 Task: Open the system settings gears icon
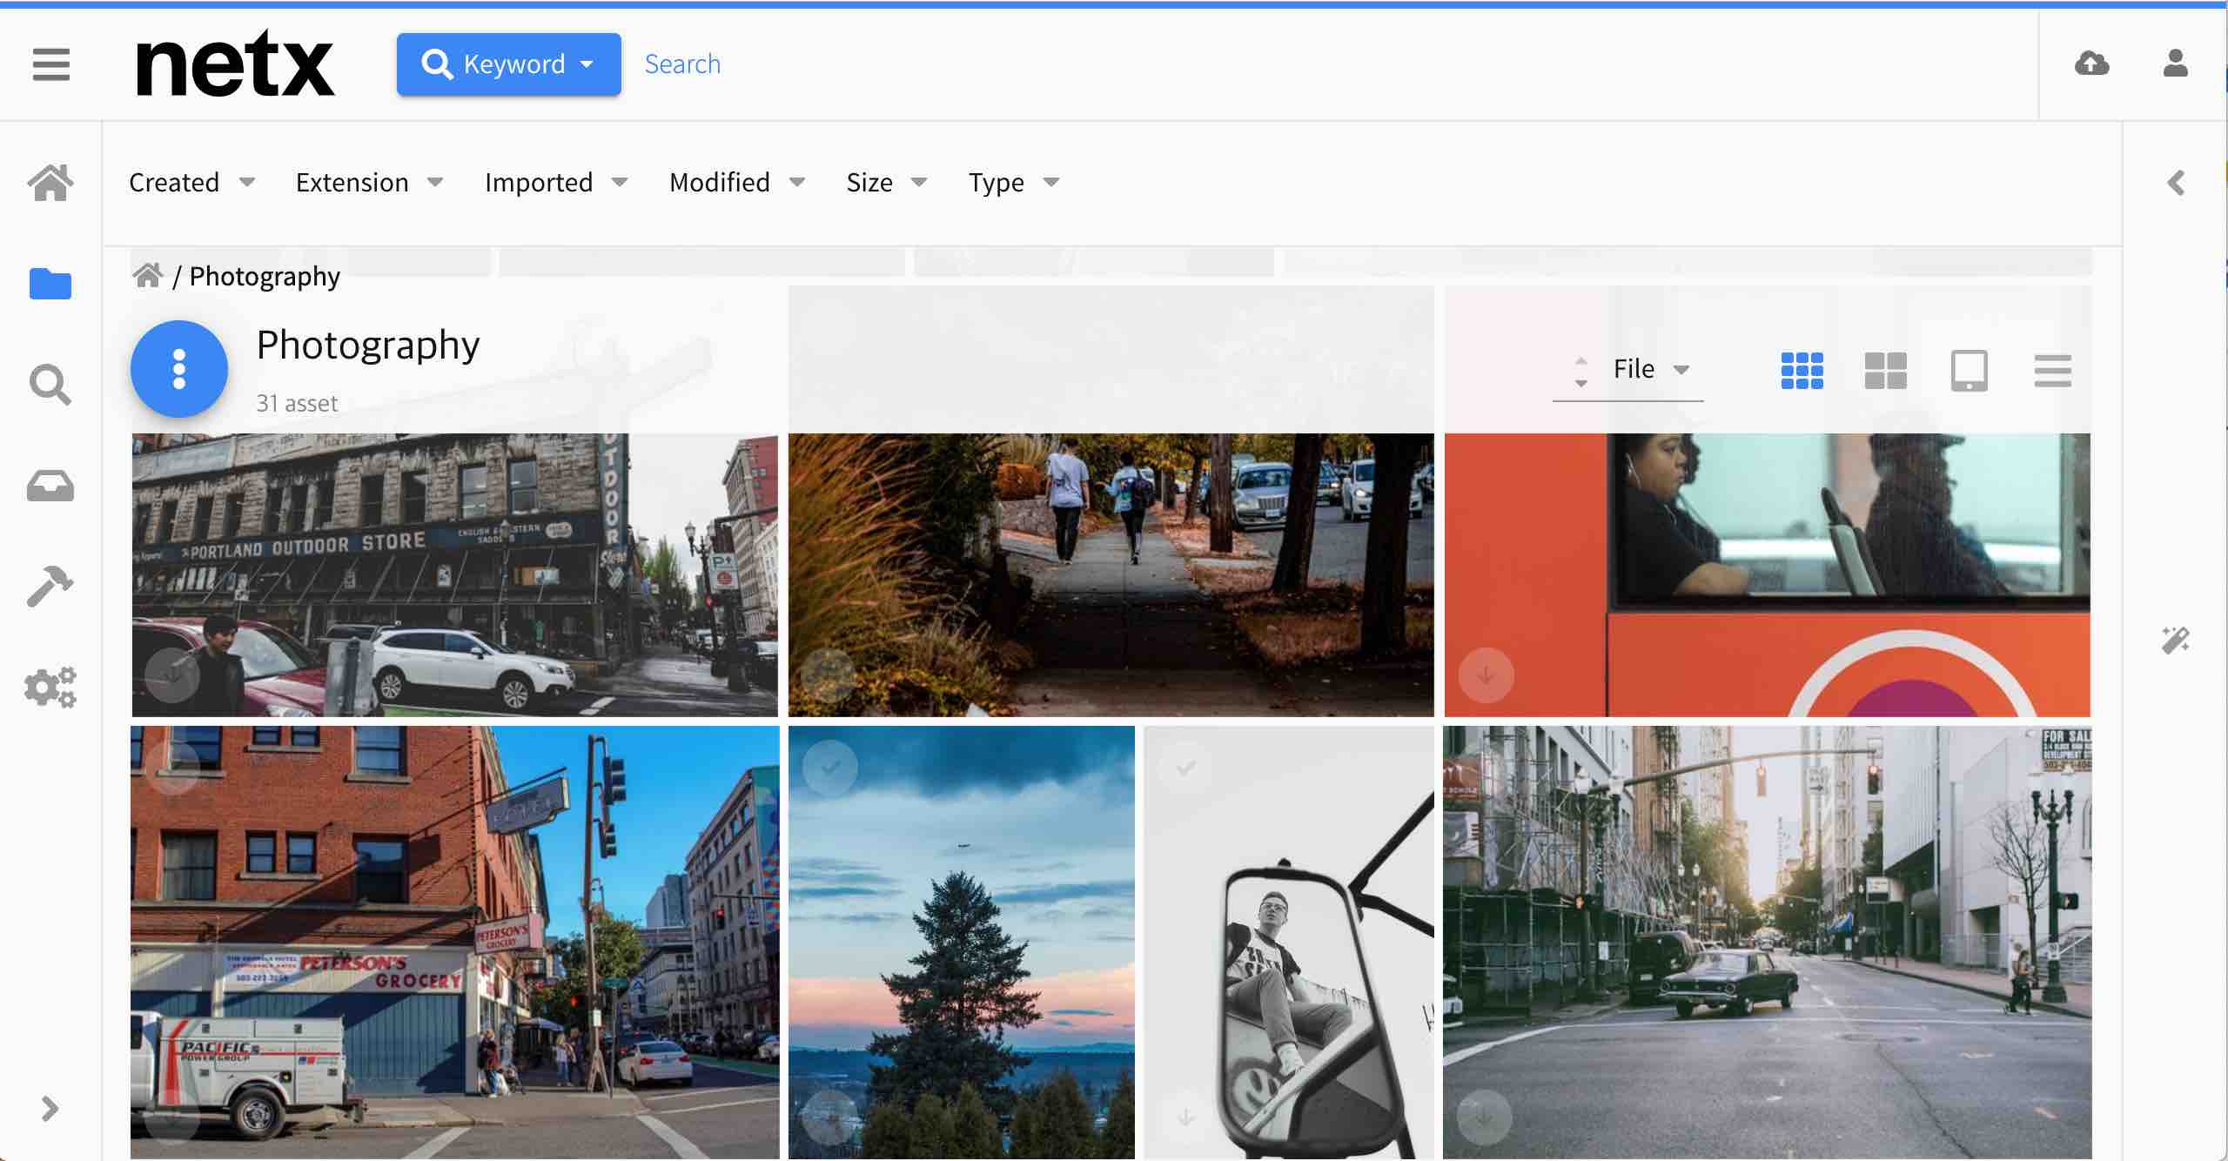[x=50, y=688]
